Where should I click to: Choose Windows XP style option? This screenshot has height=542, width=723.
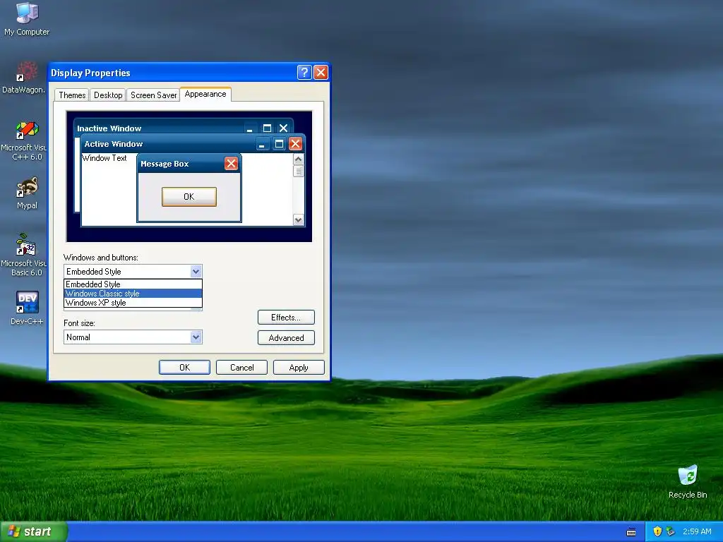[133, 303]
